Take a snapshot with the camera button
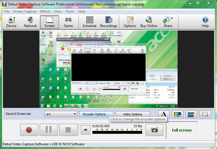Image resolution: width=217 pixels, height=149 pixels. click(154, 130)
